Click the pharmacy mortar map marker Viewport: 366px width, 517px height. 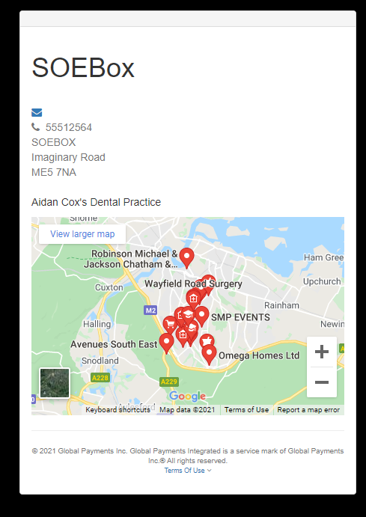coord(207,340)
